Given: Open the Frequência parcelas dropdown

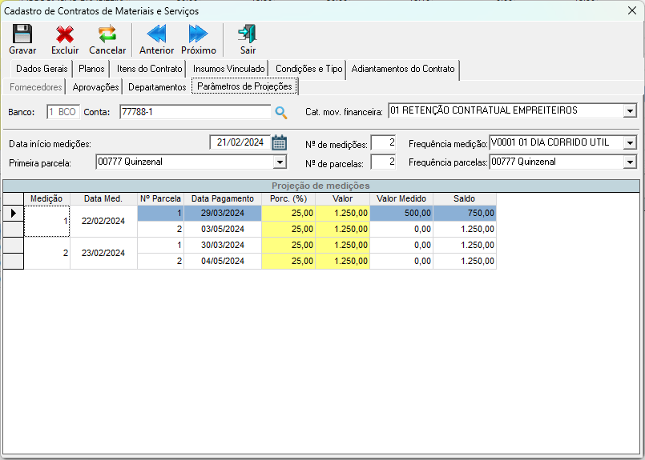Looking at the screenshot, I should point(630,162).
